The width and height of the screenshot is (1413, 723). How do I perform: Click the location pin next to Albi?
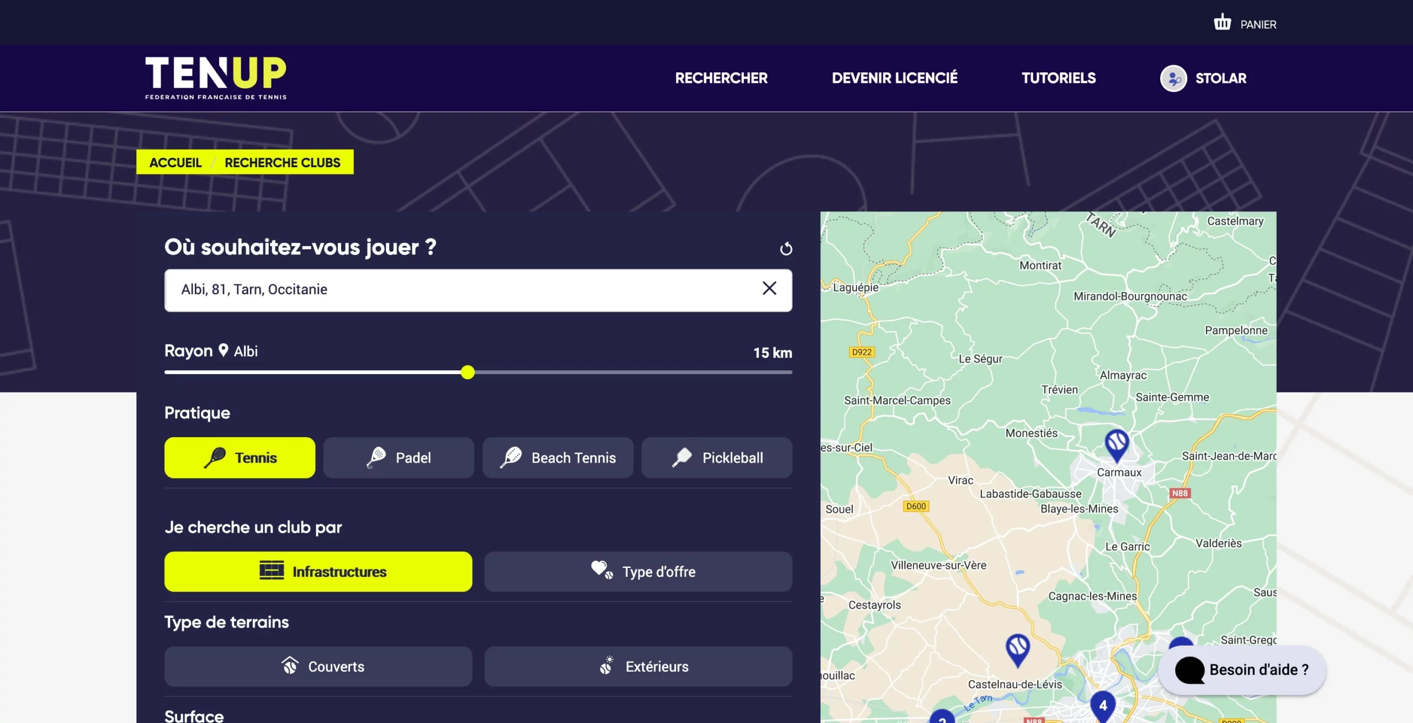[x=224, y=350]
